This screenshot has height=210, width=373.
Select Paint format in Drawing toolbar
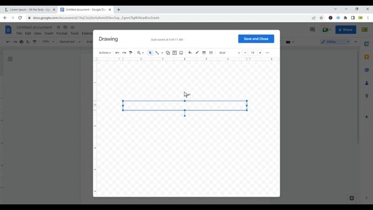pos(131,52)
